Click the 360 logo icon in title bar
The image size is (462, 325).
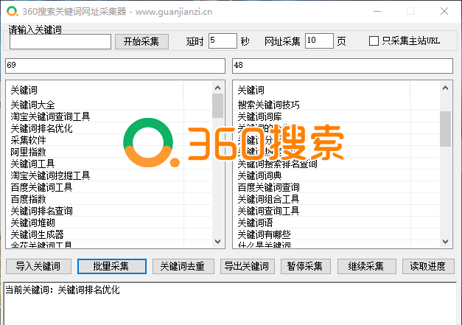13,12
